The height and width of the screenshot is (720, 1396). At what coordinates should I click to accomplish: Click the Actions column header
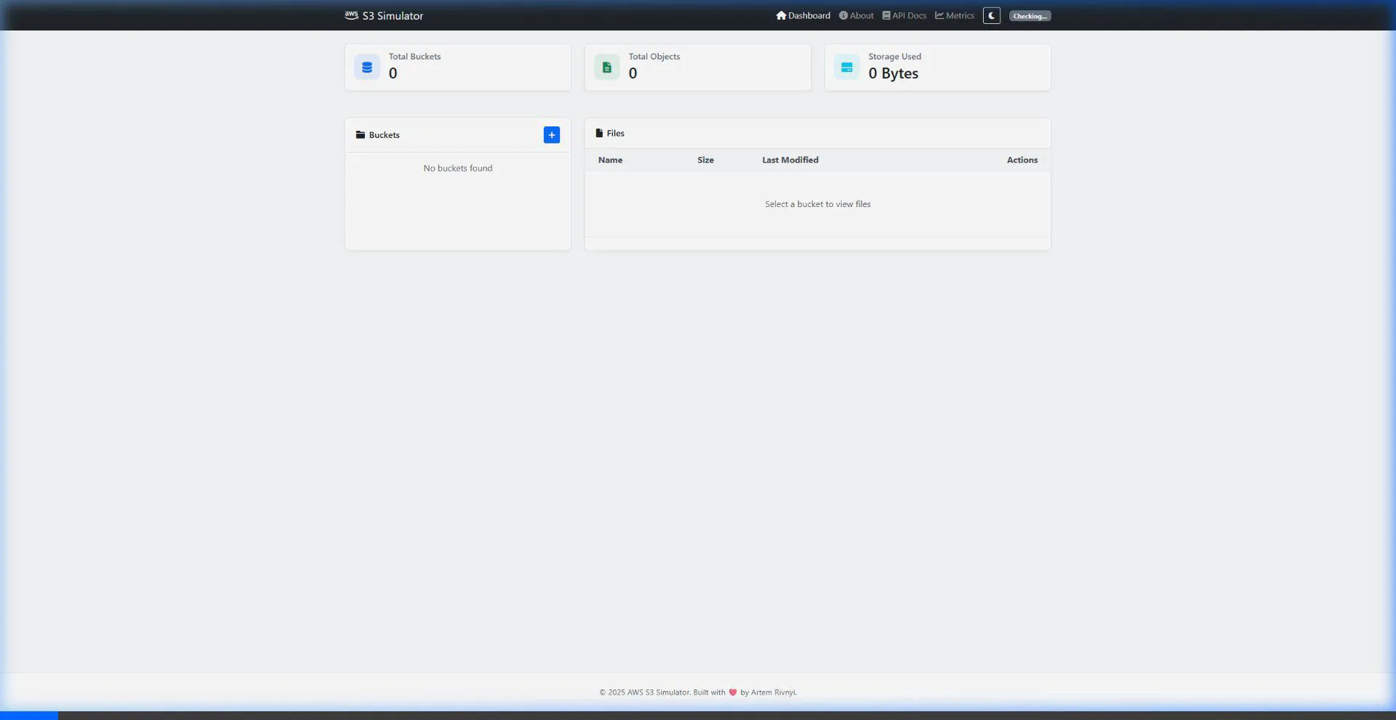(x=1022, y=160)
